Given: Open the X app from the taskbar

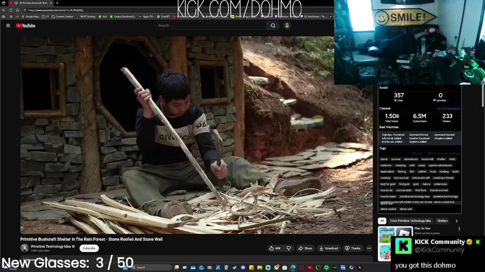Looking at the screenshot, I should tap(360, 267).
